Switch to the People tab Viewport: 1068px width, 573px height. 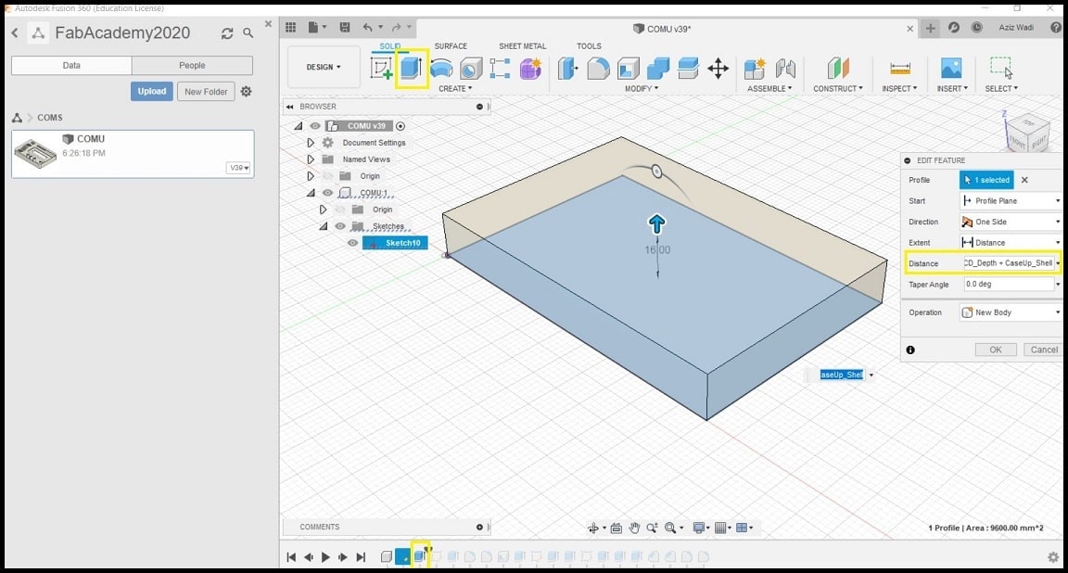click(192, 66)
